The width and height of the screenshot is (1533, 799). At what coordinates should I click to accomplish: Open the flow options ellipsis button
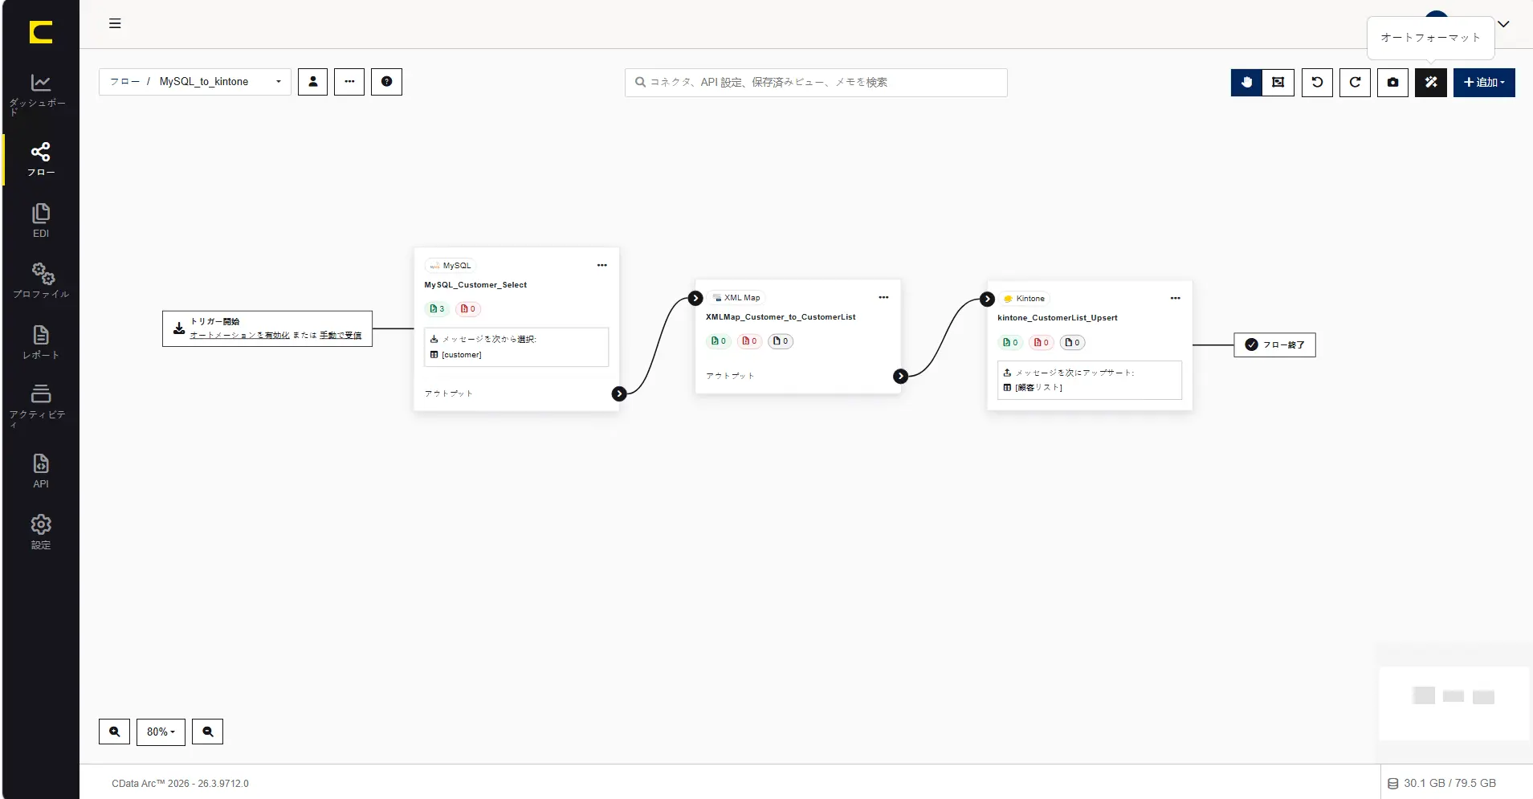pos(349,82)
